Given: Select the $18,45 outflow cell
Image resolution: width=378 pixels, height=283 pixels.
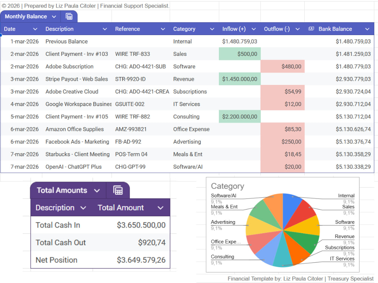Looking at the screenshot, I should pos(282,154).
